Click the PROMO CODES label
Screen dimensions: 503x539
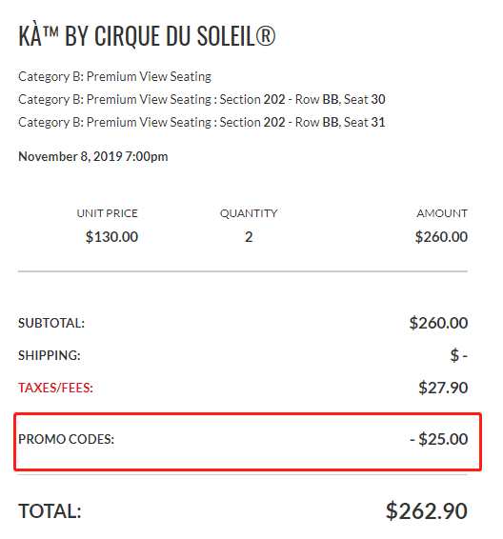(x=66, y=439)
